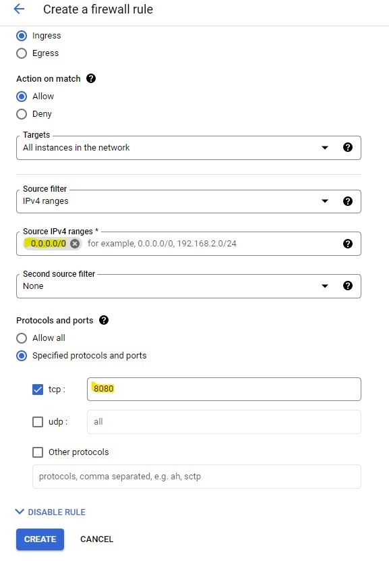Click the CANCEL button
The width and height of the screenshot is (389, 561).
(97, 539)
